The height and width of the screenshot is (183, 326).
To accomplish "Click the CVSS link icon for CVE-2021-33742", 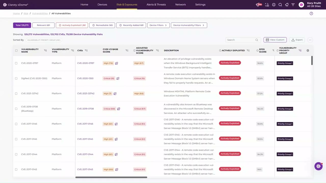I will (x=115, y=94).
